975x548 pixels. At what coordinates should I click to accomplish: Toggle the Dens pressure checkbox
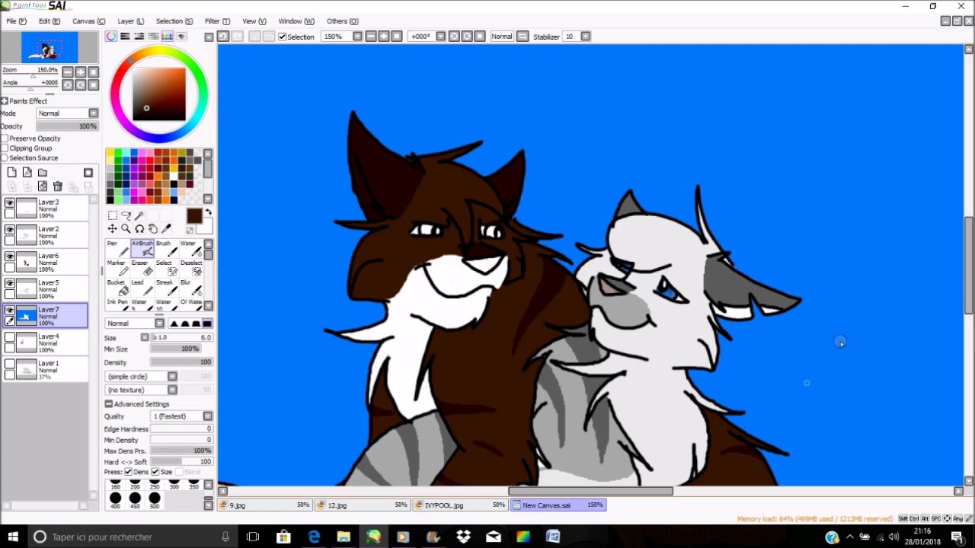click(x=128, y=472)
